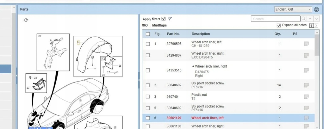Screen dimensions: 324x129
Task: Open the English, GB language dropdown
Action: (293, 9)
